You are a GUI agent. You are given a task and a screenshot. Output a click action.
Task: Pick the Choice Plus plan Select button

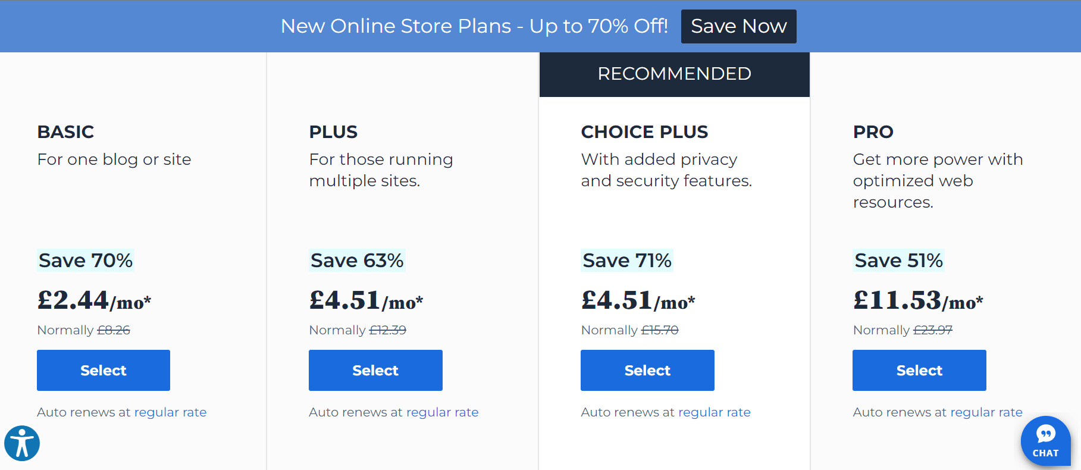pos(647,370)
